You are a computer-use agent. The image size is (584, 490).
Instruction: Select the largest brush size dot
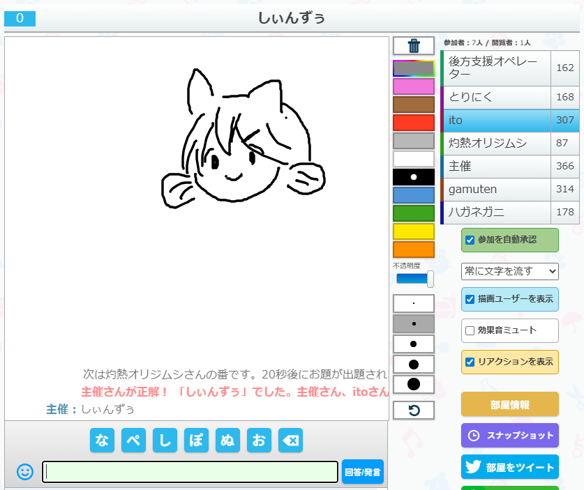pos(414,384)
